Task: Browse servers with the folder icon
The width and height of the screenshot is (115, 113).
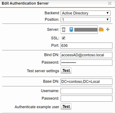Action: pos(101,29)
